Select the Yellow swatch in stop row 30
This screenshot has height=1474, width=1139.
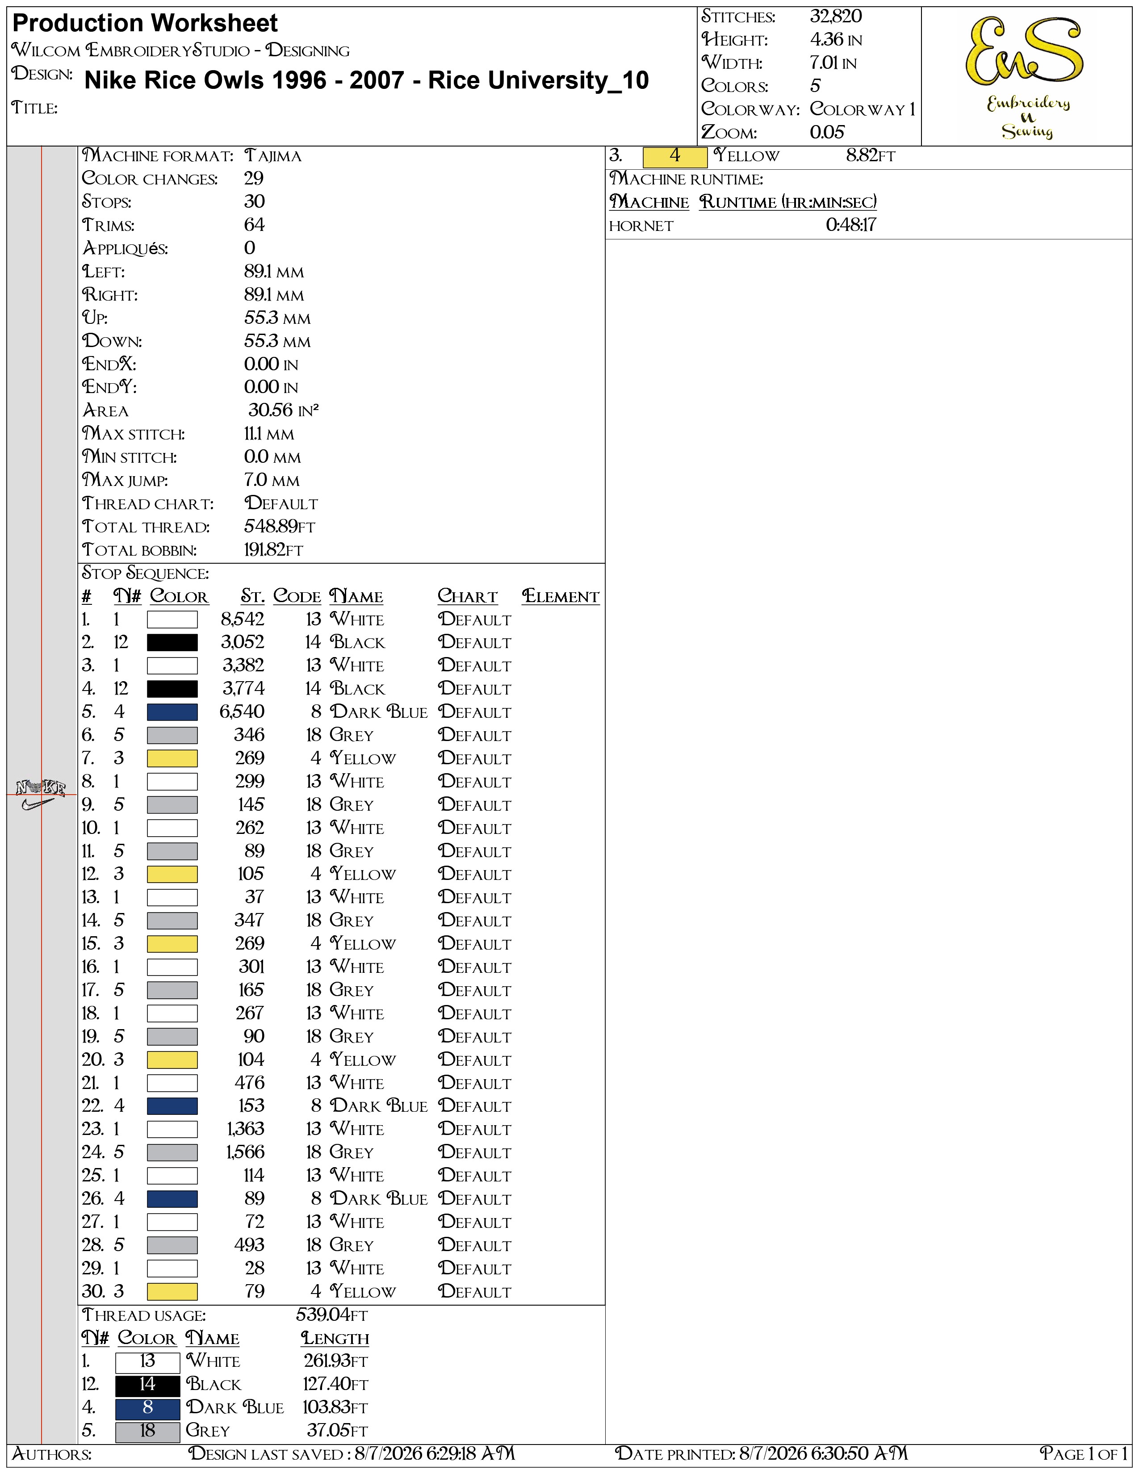[x=172, y=1291]
